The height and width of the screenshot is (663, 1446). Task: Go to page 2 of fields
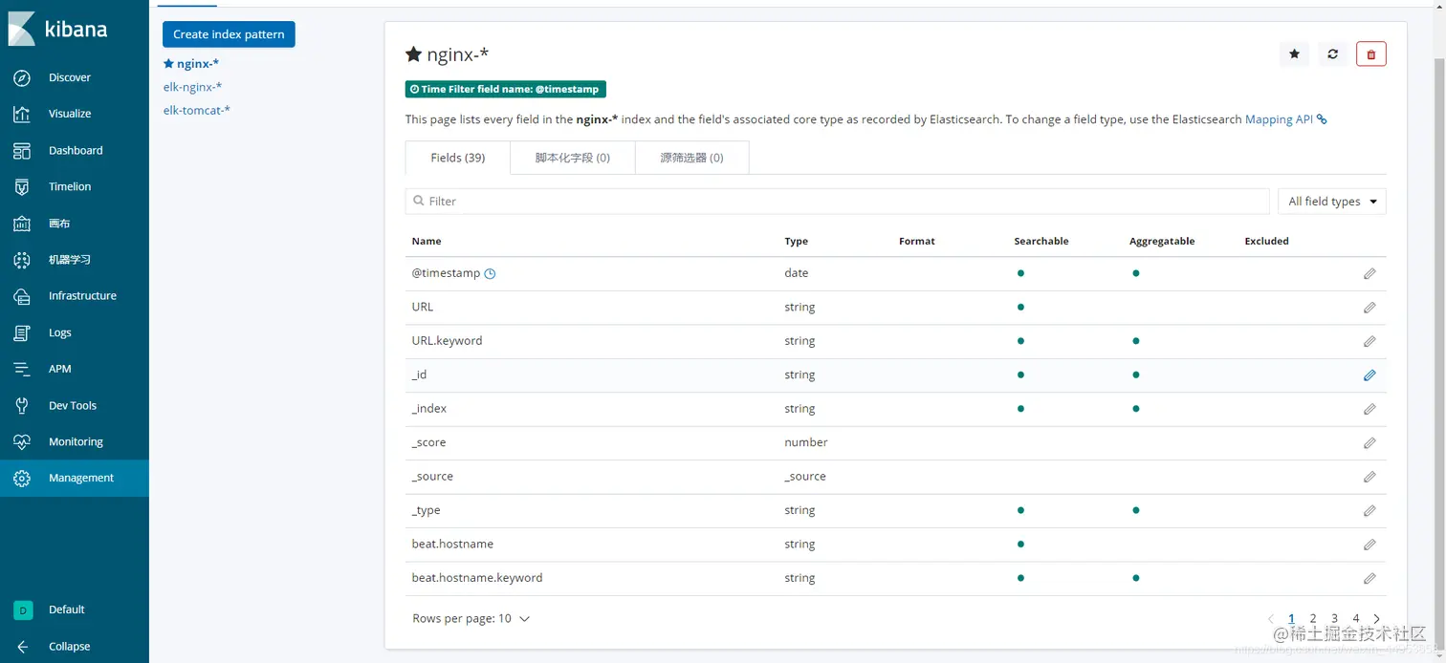(1313, 619)
